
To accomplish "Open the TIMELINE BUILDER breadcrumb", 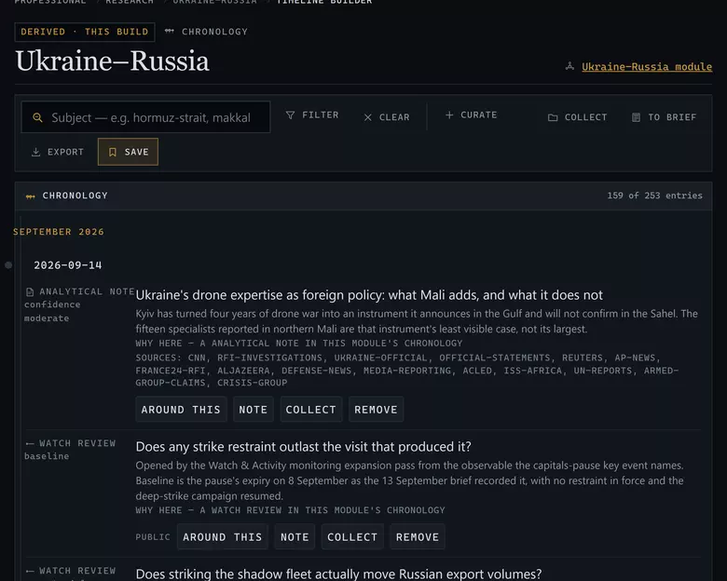I will [x=324, y=2].
